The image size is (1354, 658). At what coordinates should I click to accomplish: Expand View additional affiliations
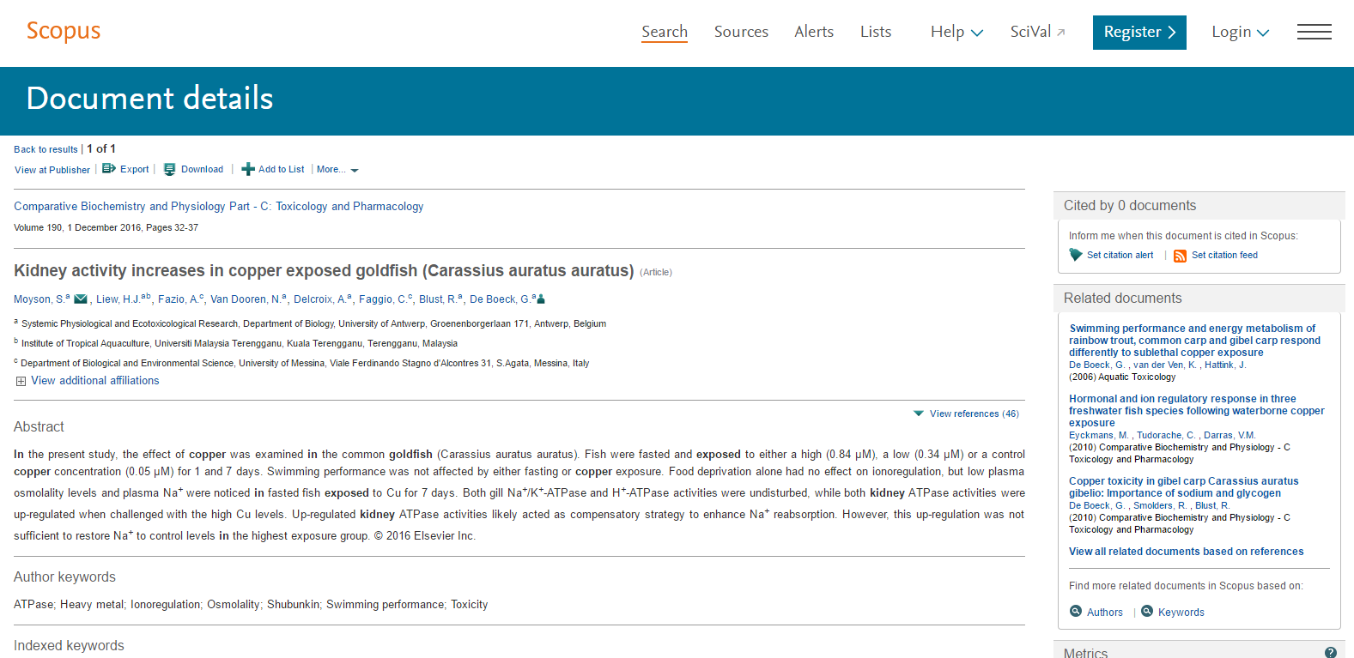click(87, 381)
